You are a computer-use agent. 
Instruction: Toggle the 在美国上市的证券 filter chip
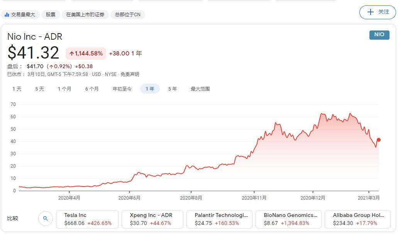85,14
